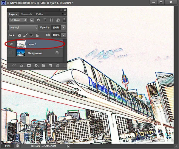179x149 pixels.
Task: Minimize the document window
Action: [x=154, y=2]
